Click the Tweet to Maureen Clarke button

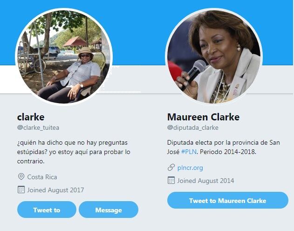(x=228, y=200)
